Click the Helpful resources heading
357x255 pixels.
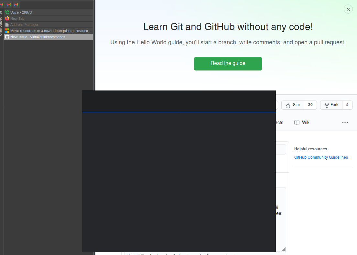pos(310,149)
